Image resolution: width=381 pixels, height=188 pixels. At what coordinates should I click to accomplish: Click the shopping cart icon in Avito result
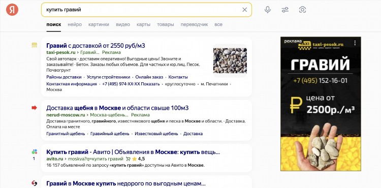[x=128, y=159]
